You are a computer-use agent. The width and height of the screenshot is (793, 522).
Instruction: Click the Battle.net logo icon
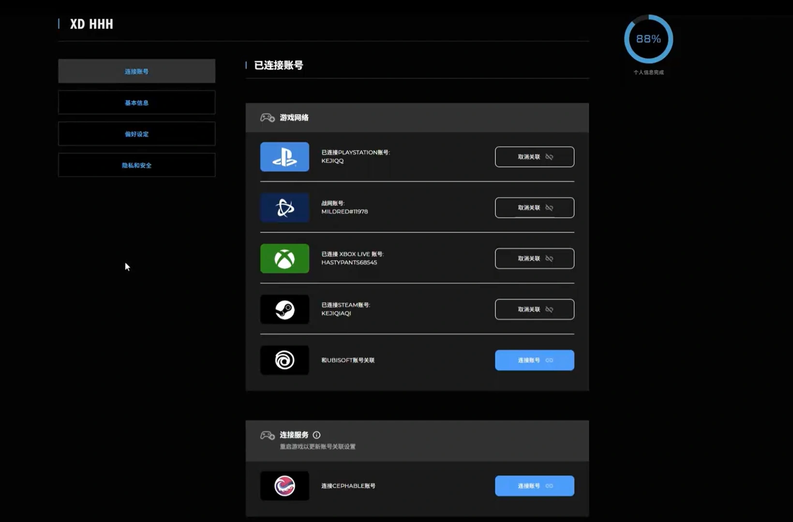(284, 208)
